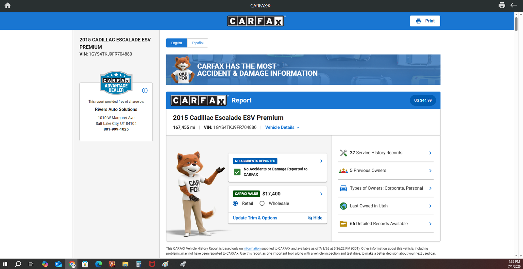Go to the home screen icon
The image size is (523, 269).
(x=8, y=5)
